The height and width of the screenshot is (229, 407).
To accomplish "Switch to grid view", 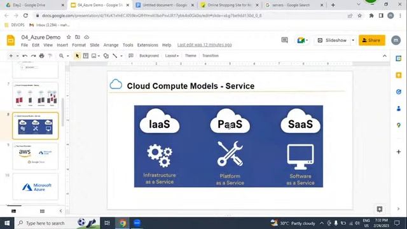I will [x=42, y=211].
